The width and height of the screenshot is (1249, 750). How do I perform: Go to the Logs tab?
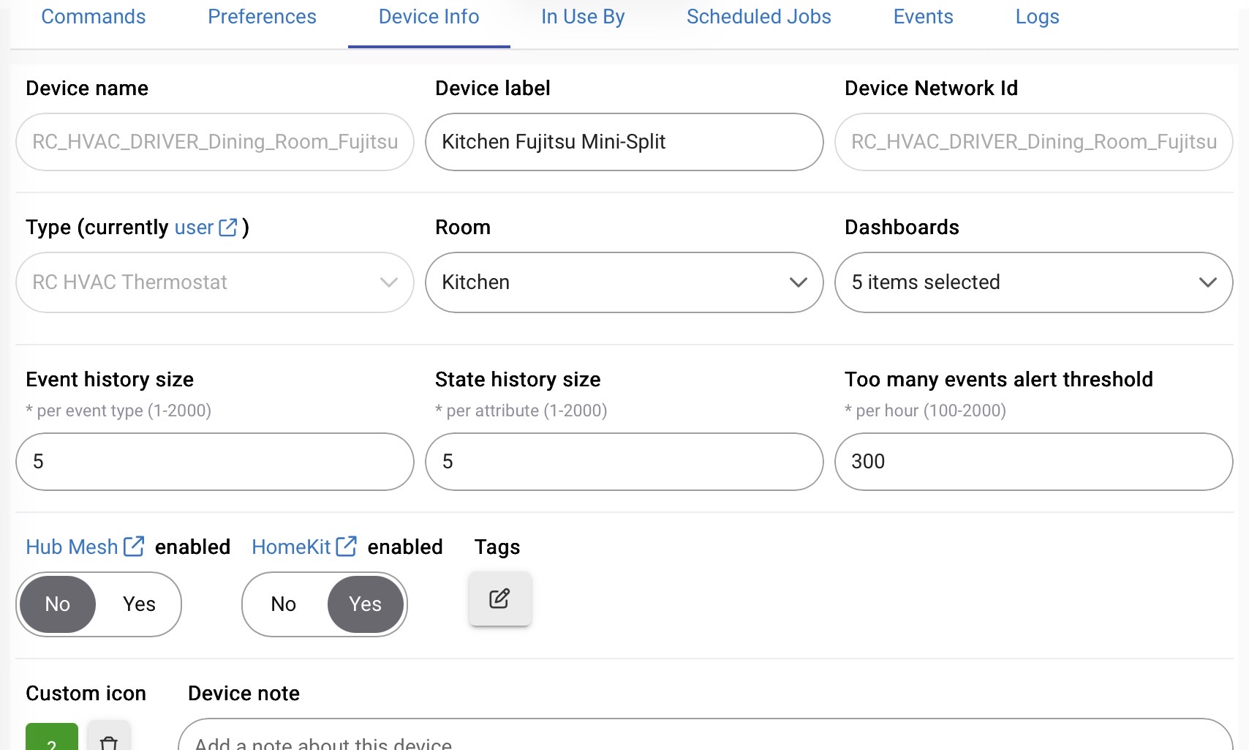pyautogui.click(x=1037, y=17)
